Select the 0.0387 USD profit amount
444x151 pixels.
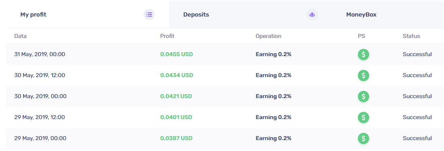(x=176, y=138)
